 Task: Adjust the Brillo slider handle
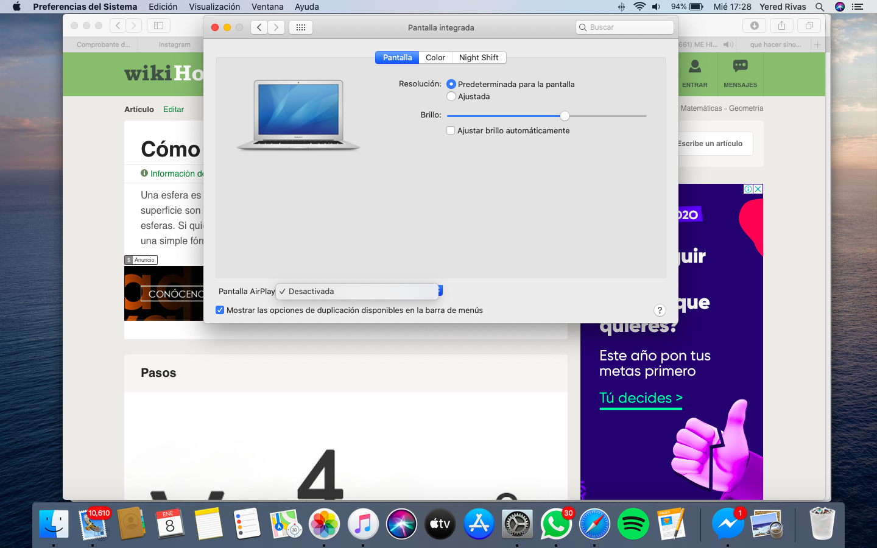coord(565,116)
